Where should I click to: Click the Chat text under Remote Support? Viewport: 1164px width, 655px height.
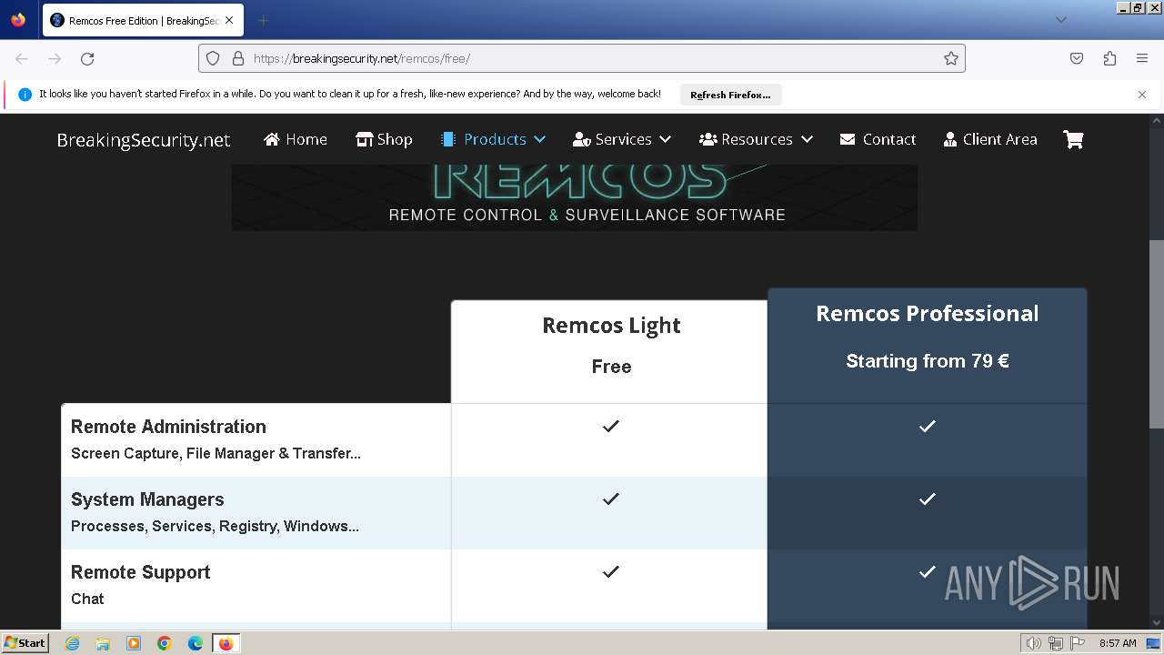[87, 599]
